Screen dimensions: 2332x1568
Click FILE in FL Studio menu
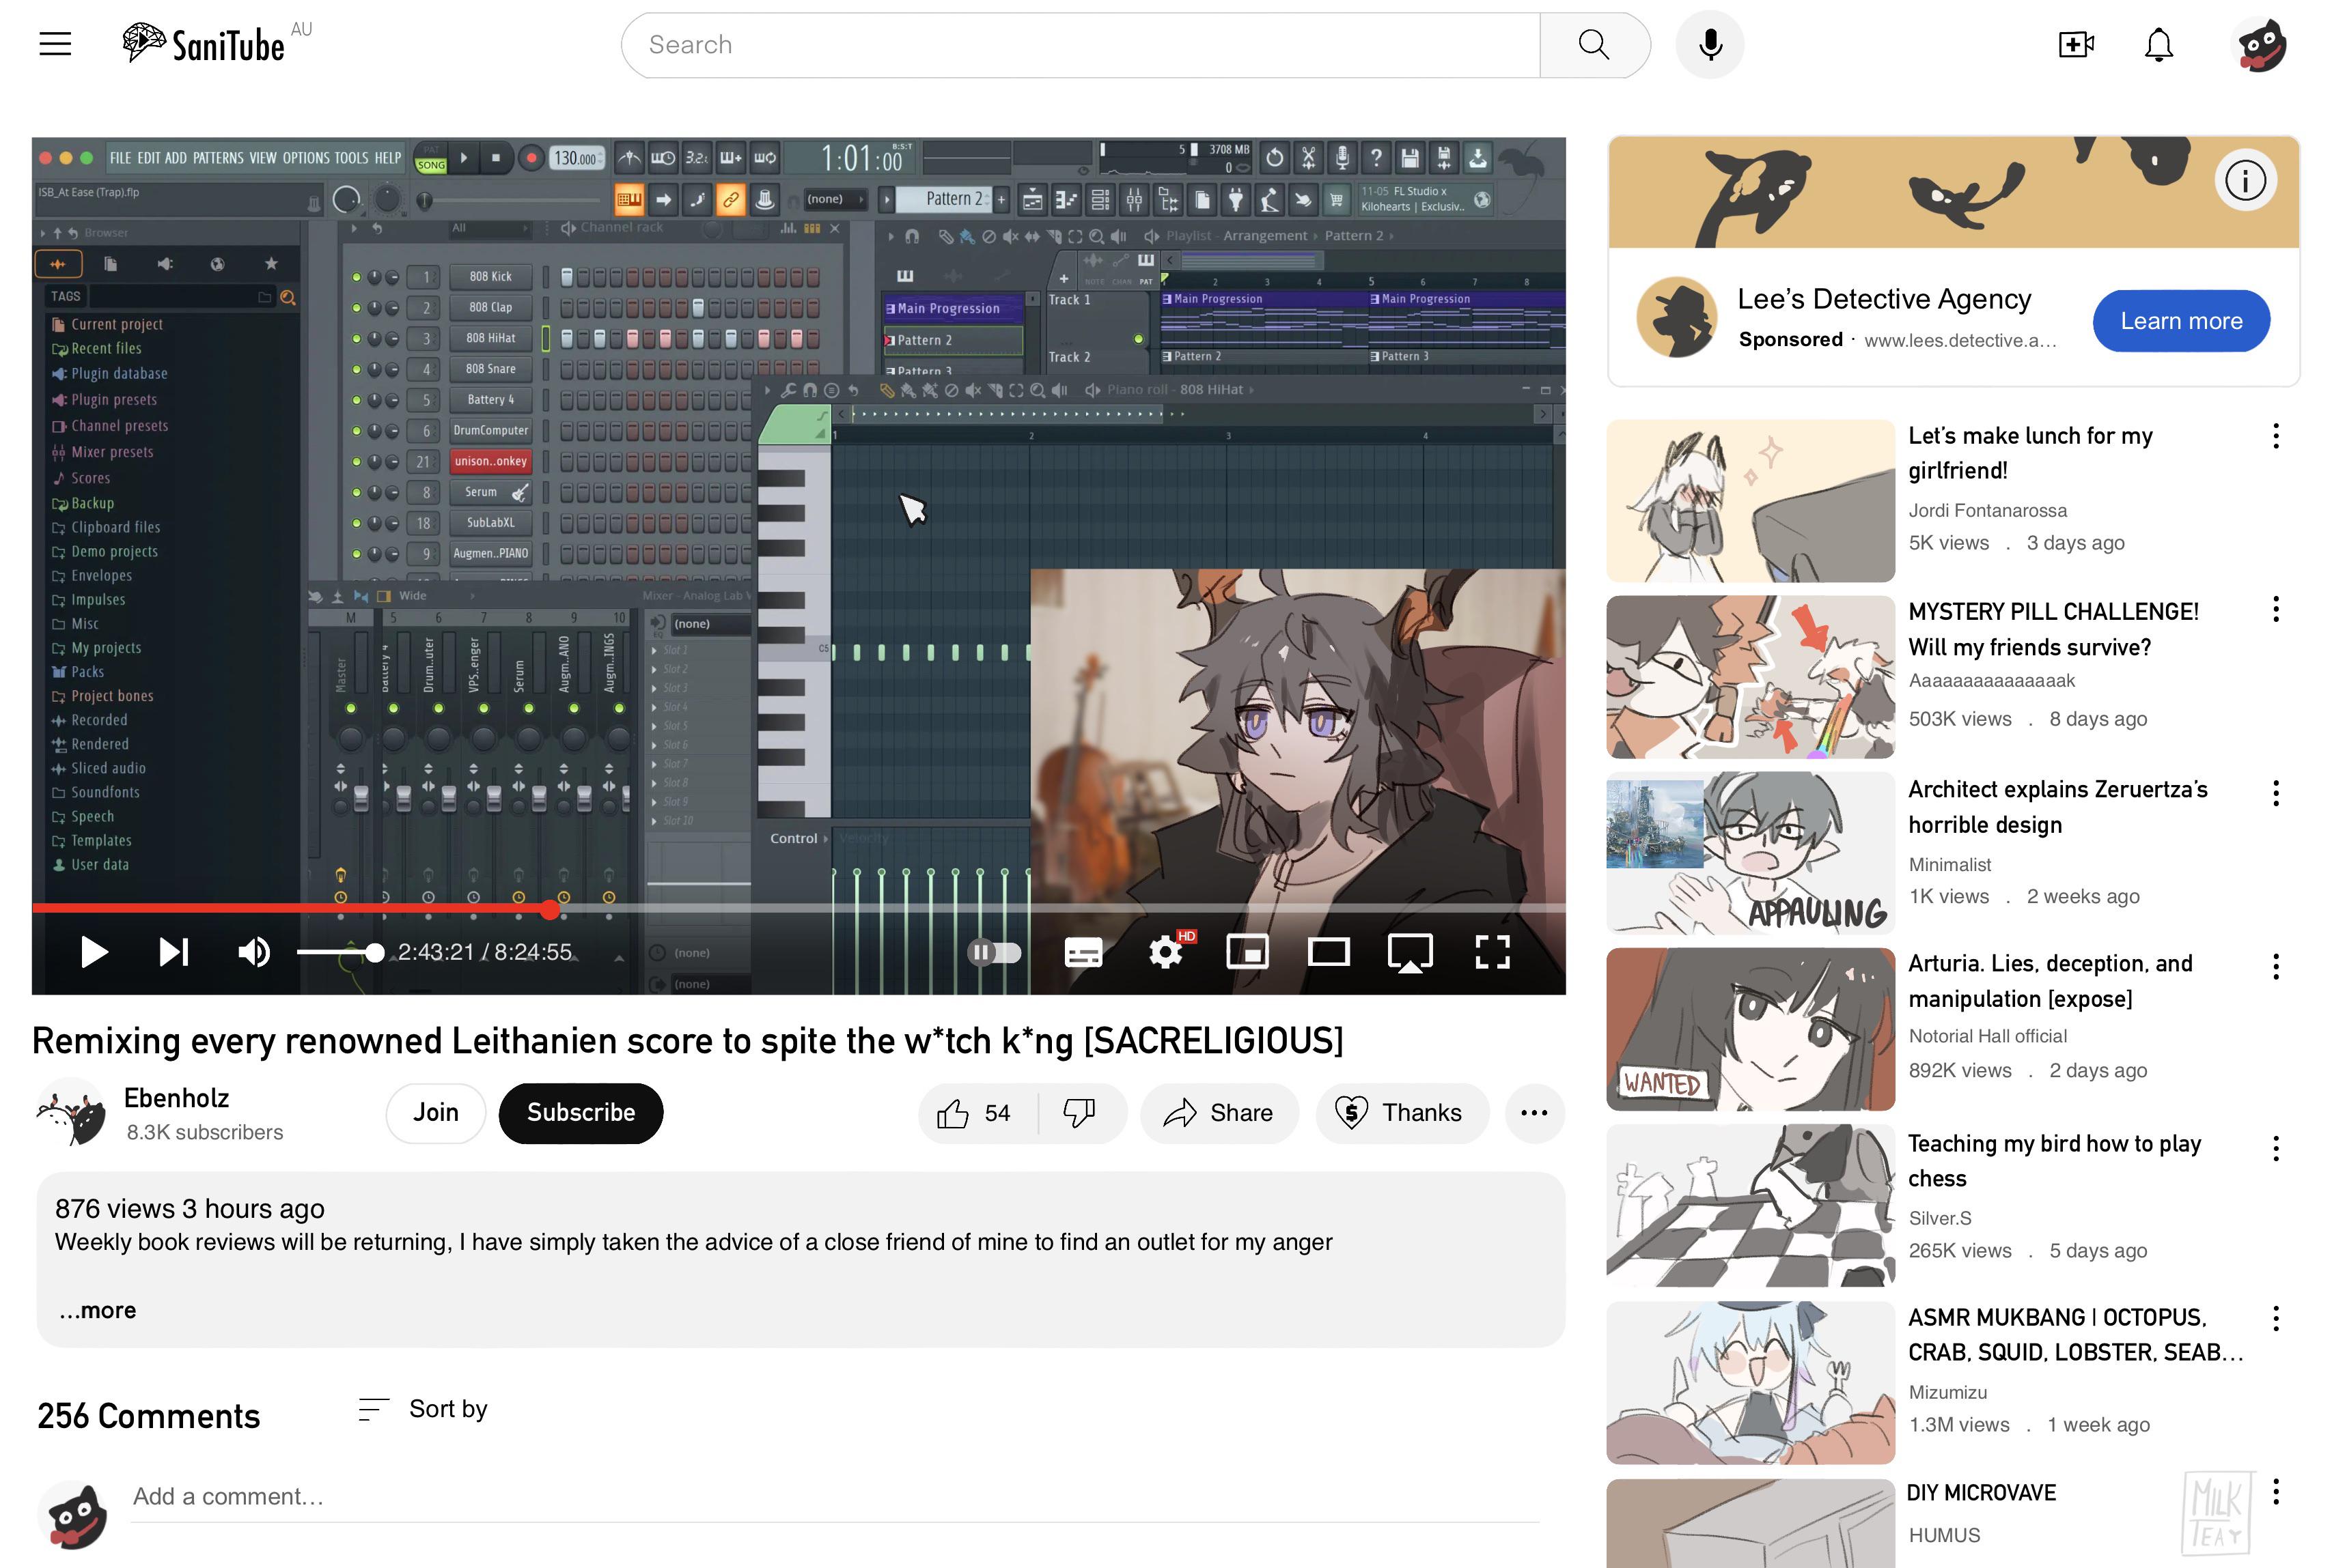tap(120, 158)
